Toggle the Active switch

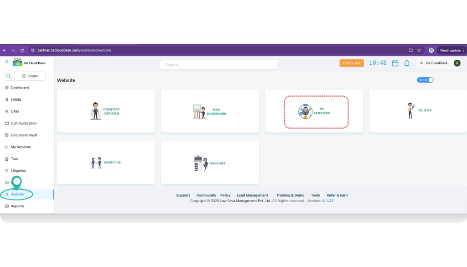425,80
